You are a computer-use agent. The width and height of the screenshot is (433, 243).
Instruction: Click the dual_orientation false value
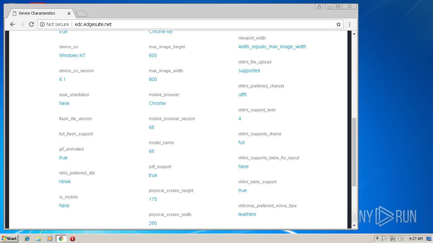pyautogui.click(x=64, y=103)
